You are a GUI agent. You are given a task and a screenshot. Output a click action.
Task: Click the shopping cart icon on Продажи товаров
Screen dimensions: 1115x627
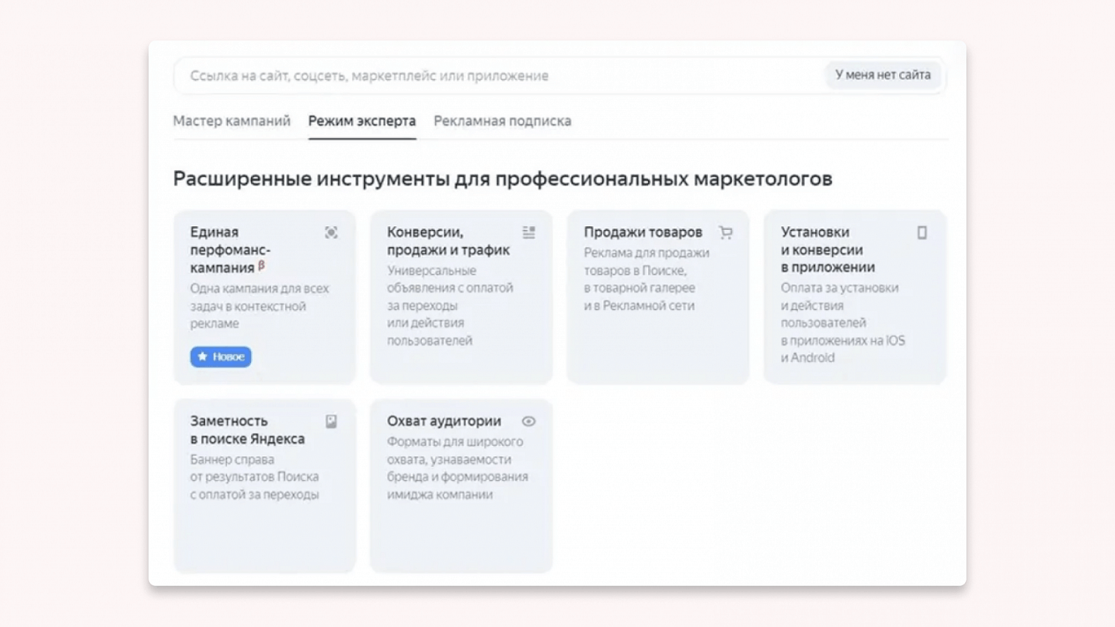pos(725,232)
